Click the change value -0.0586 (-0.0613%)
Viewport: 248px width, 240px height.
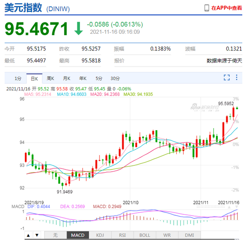[x=115, y=24]
